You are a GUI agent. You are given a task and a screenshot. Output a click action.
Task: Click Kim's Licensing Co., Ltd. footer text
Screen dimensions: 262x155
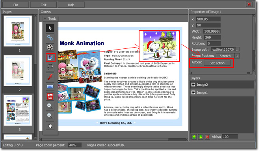(x=116, y=123)
